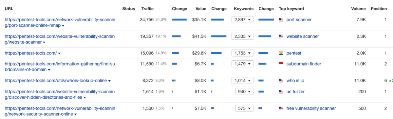
Task: Open the 2,897 keywords dropdown
Action: click(242, 20)
